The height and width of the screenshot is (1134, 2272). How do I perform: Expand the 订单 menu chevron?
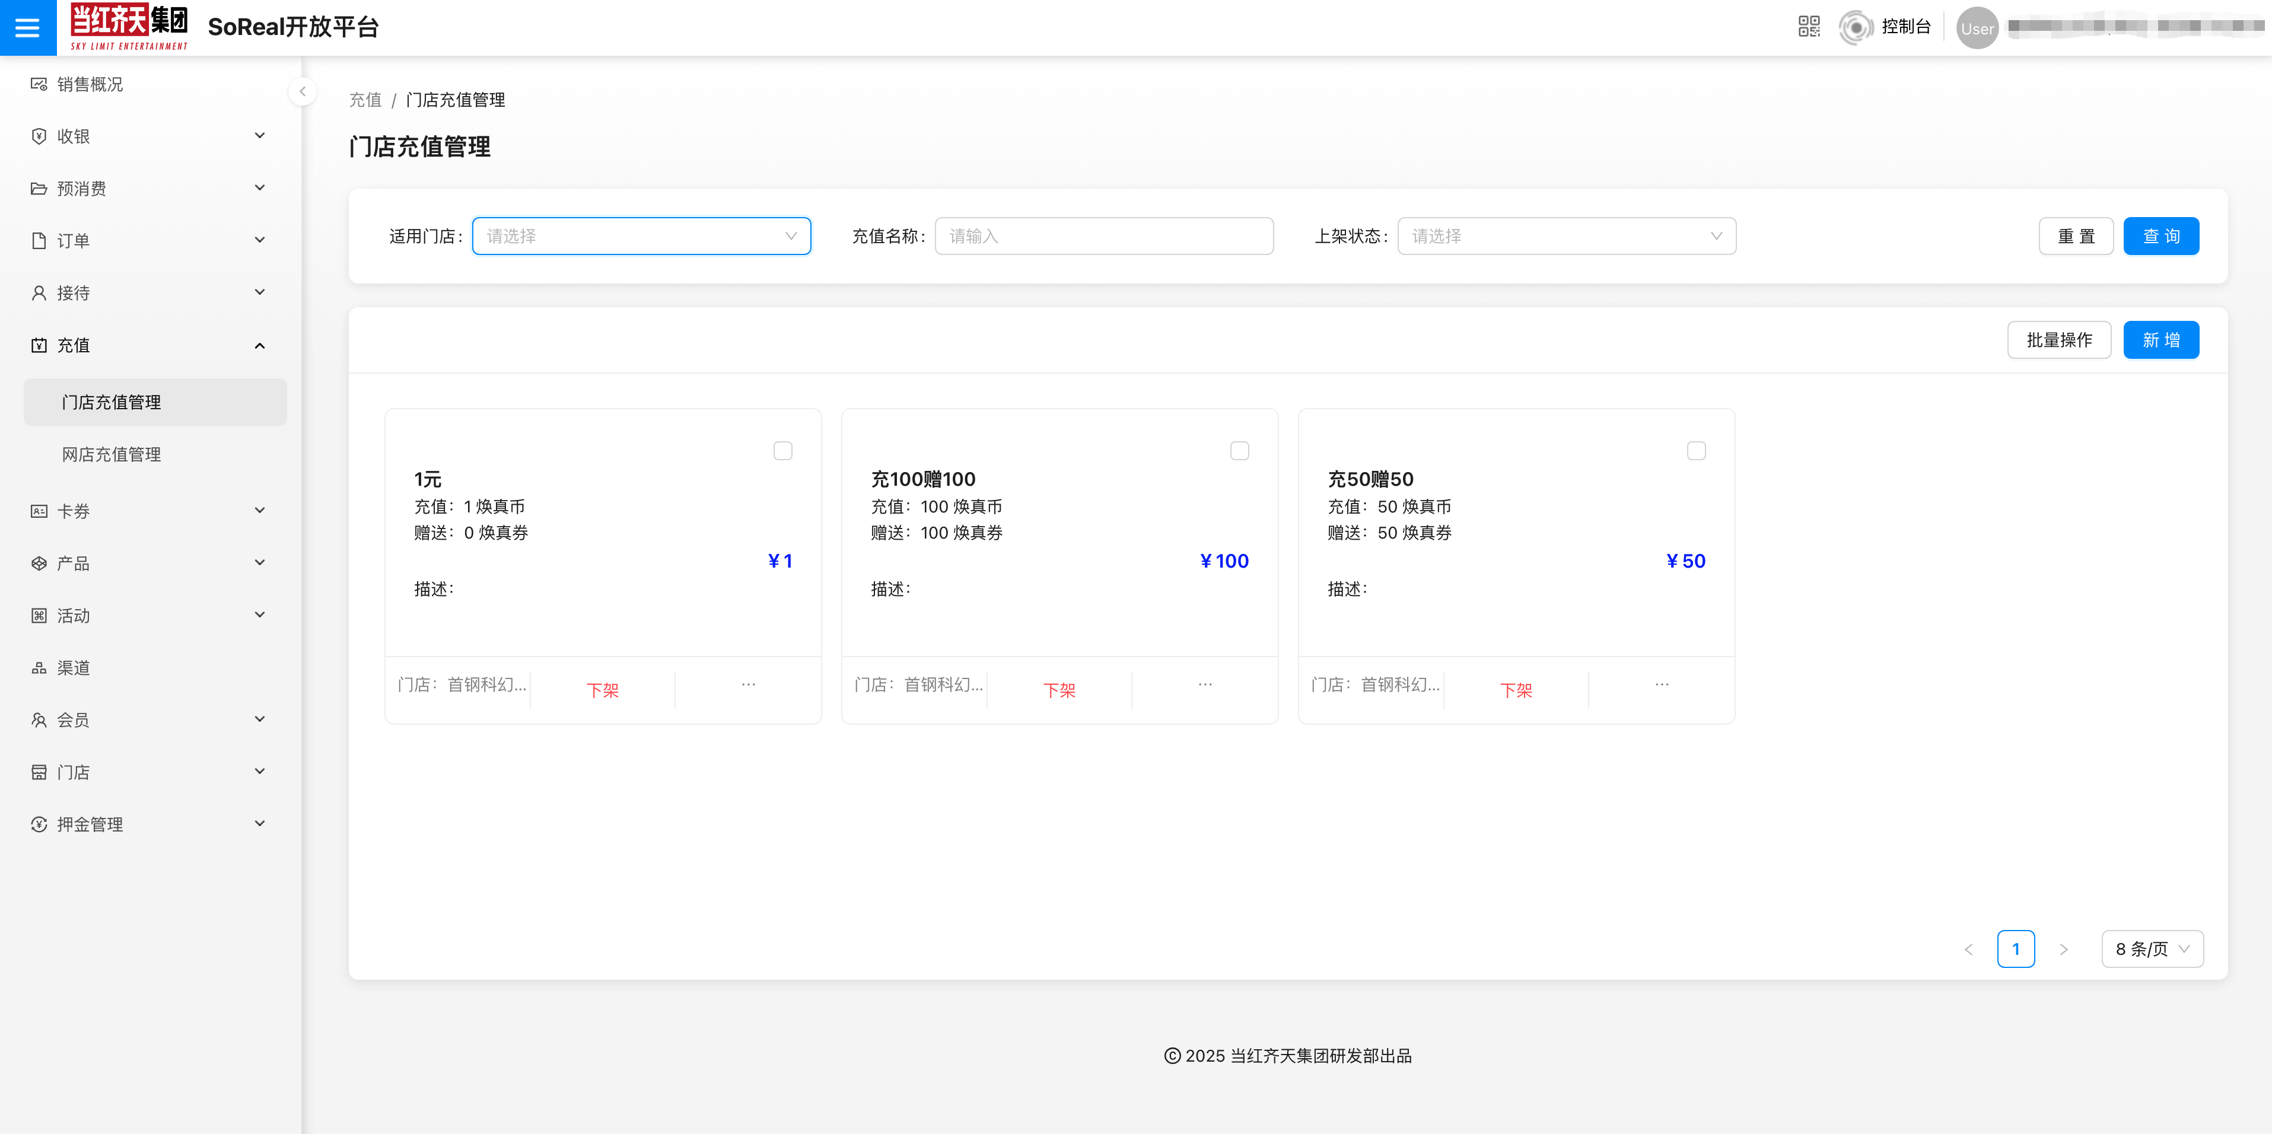[x=260, y=240]
